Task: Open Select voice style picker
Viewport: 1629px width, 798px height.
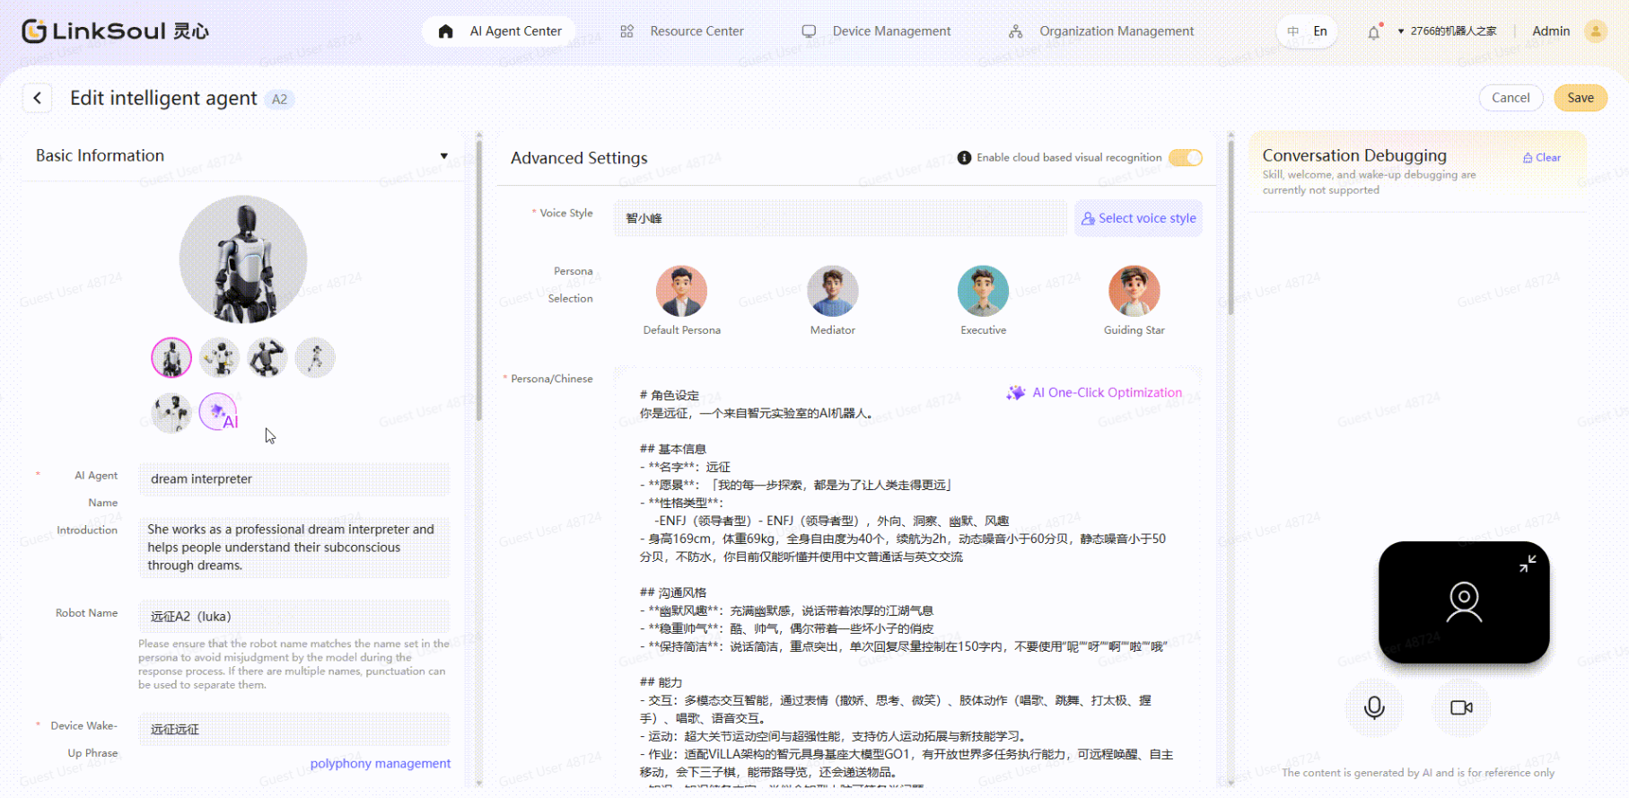Action: (1138, 218)
